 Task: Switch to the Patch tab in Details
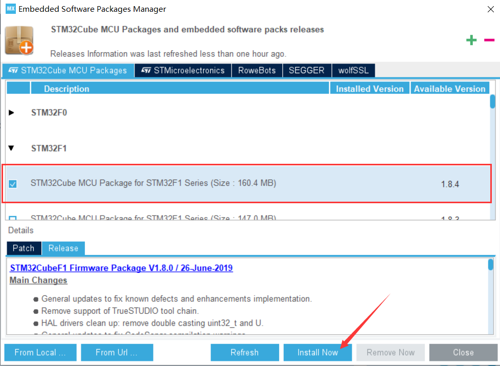[x=24, y=248]
